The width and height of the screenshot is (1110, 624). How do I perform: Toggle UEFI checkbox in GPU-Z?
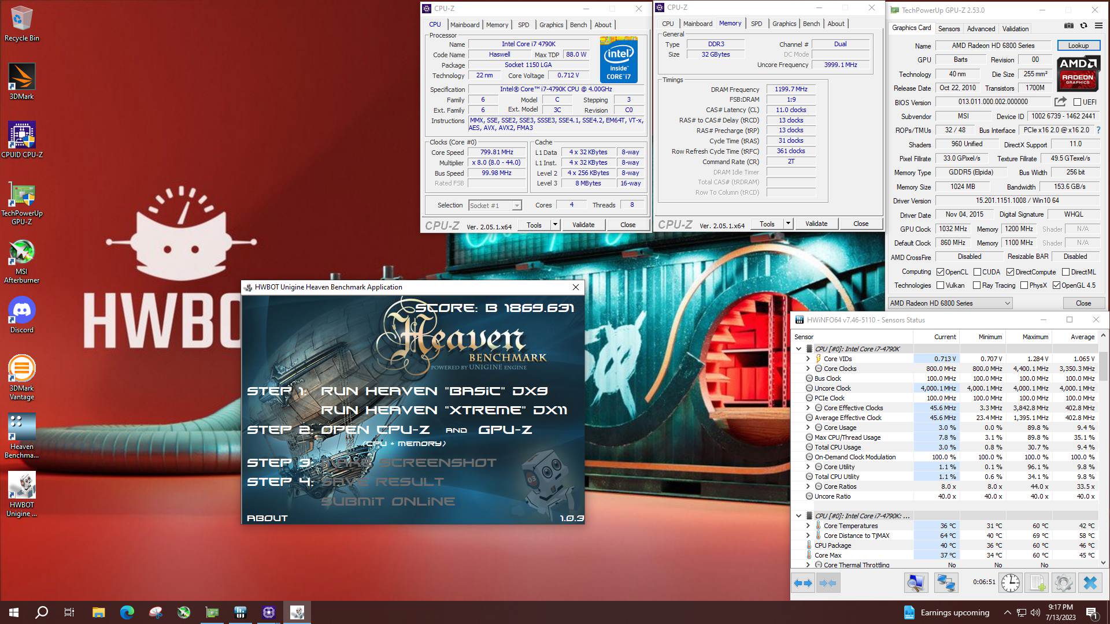pos(1077,102)
